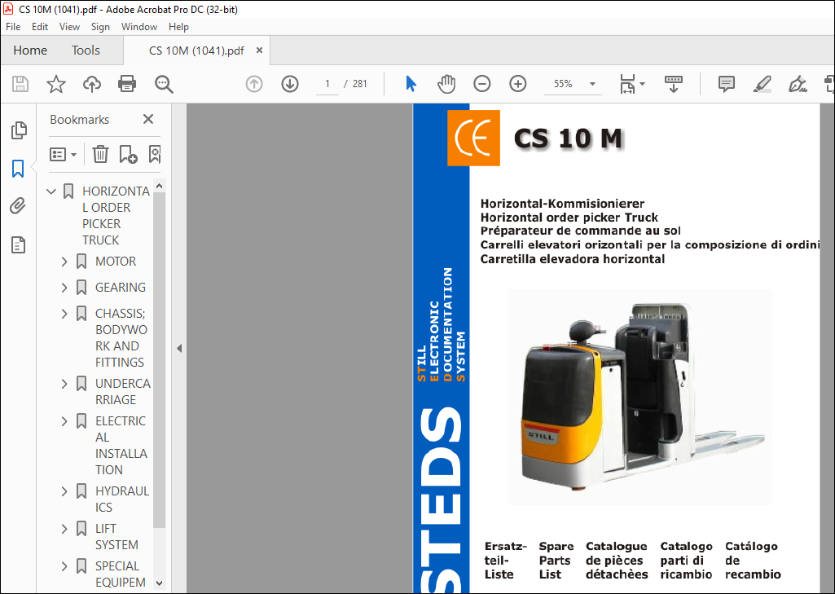The image size is (835, 594).
Task: Click the Save file icon
Action: coord(20,84)
